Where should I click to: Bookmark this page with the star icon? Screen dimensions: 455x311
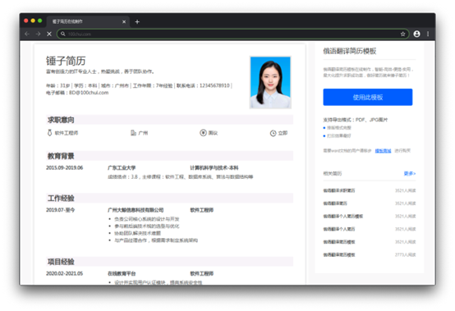point(402,34)
